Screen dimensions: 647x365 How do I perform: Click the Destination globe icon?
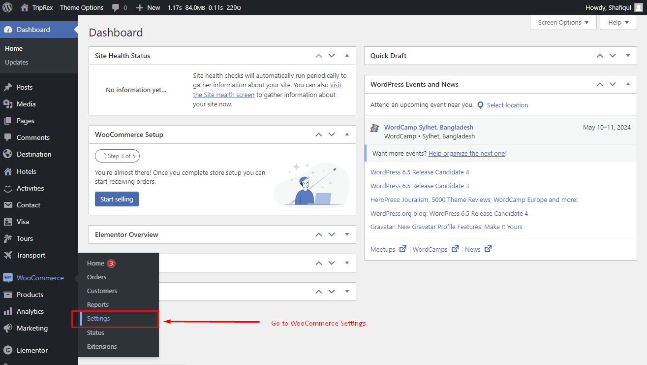pos(8,154)
